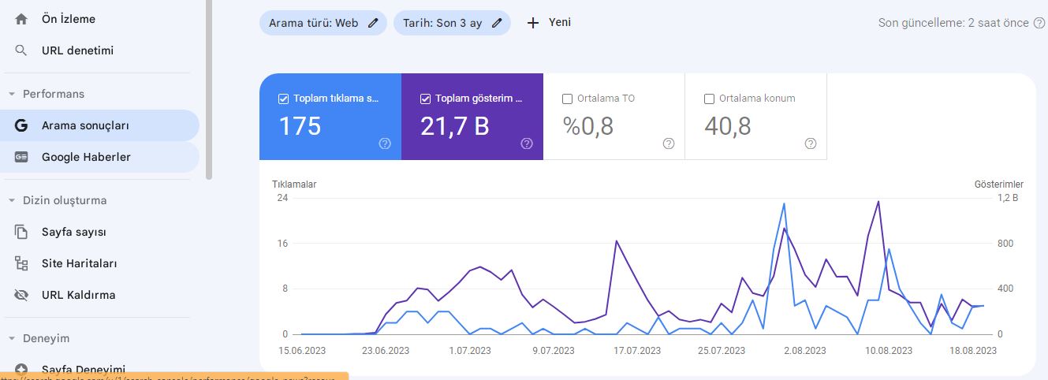The width and height of the screenshot is (1048, 380).
Task: Edit the Tarih: Son 3 ay pencil
Action: click(497, 23)
